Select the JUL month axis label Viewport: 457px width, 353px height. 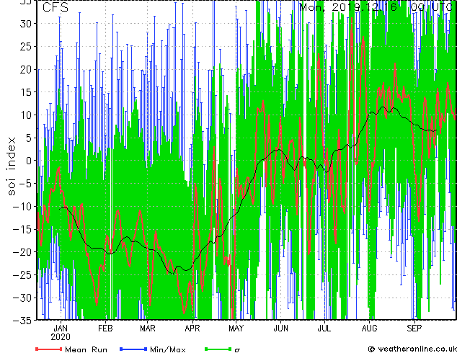point(324,329)
